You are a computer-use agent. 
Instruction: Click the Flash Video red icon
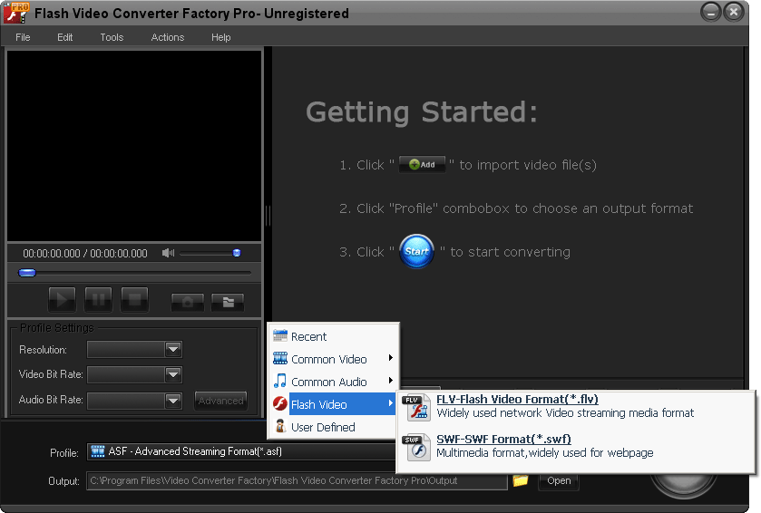[x=280, y=403]
